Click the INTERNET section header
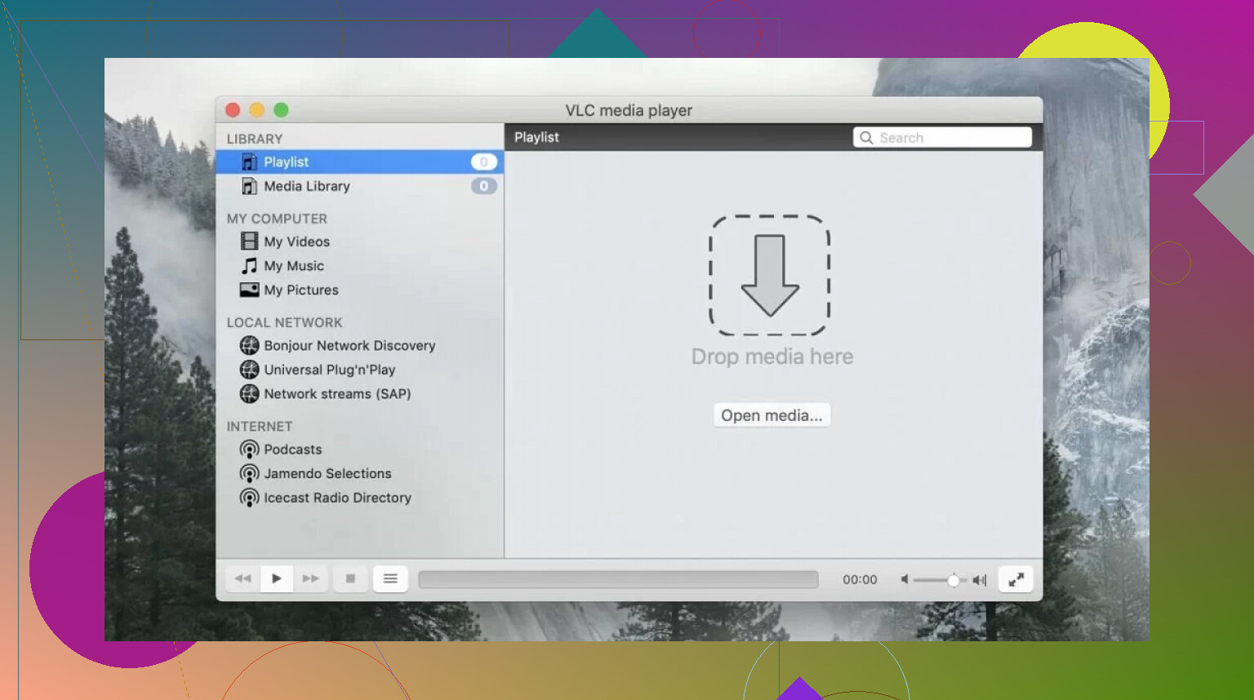The image size is (1254, 700). (x=259, y=426)
